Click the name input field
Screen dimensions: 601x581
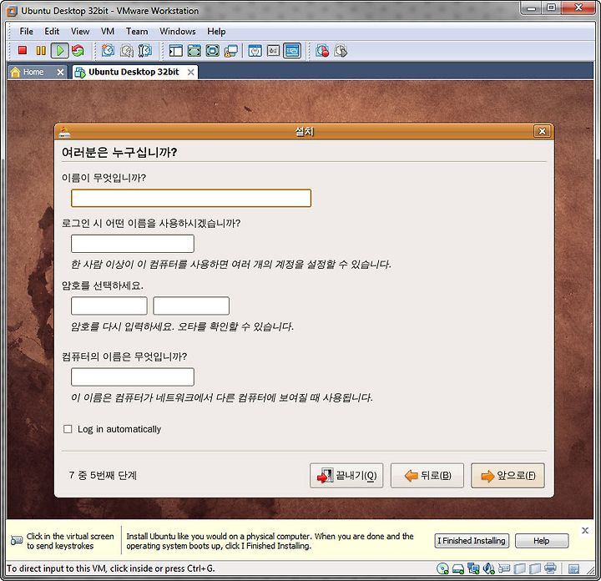coord(191,198)
